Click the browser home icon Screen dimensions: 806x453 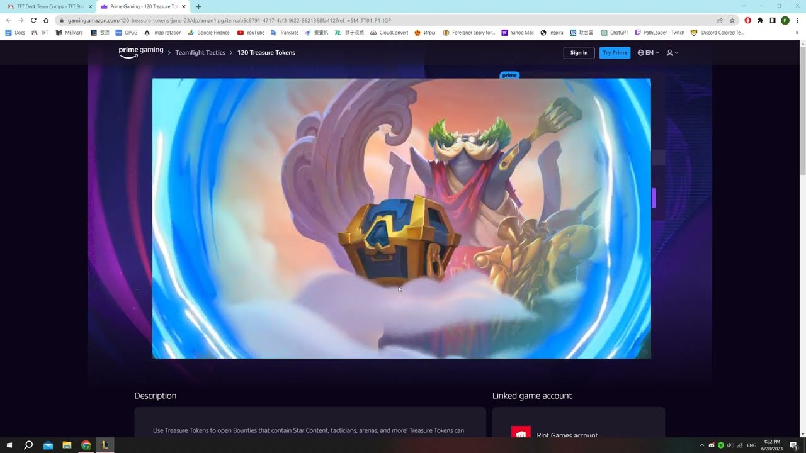[46, 20]
